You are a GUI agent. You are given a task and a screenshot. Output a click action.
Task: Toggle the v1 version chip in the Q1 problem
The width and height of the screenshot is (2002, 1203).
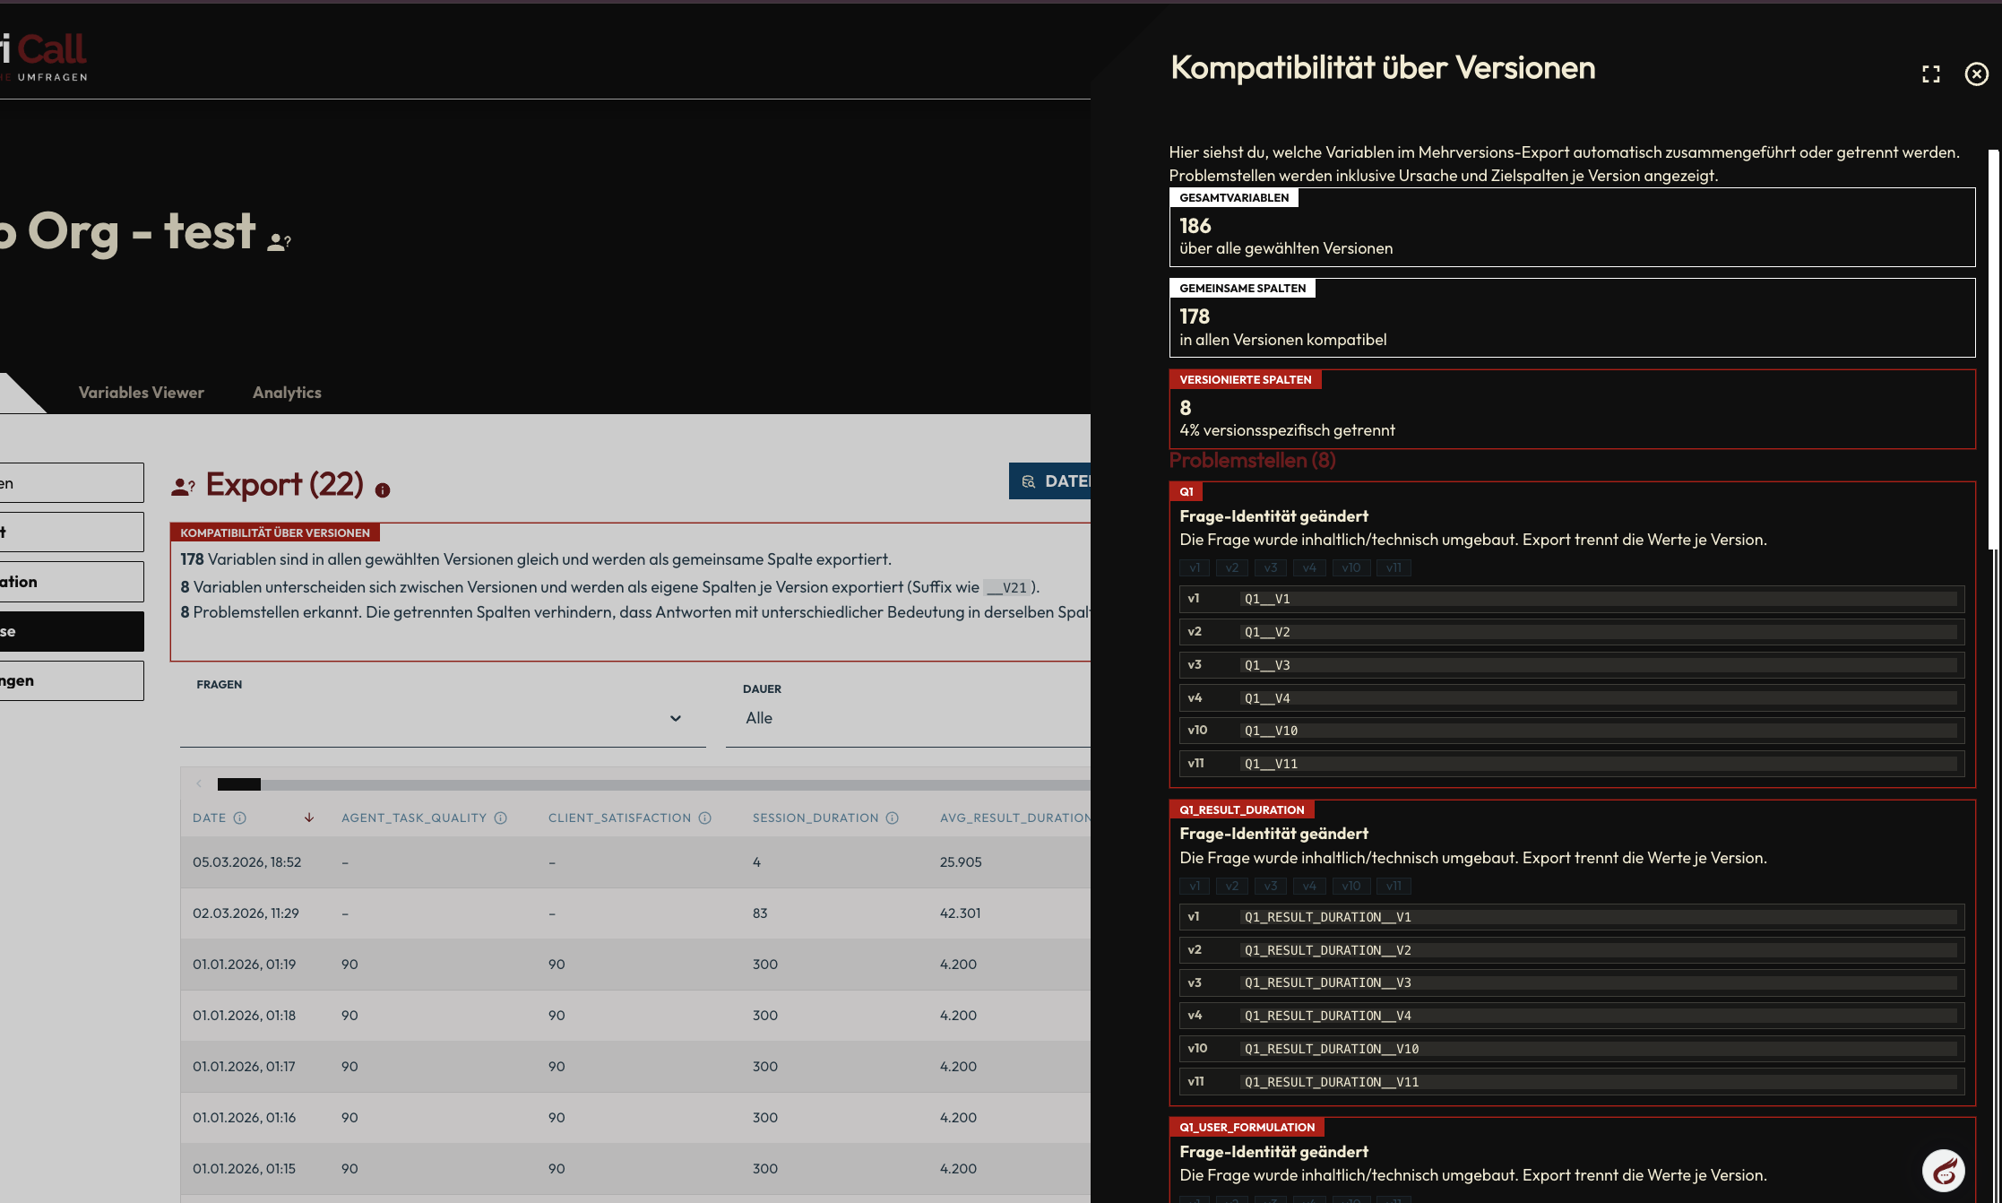(x=1194, y=567)
